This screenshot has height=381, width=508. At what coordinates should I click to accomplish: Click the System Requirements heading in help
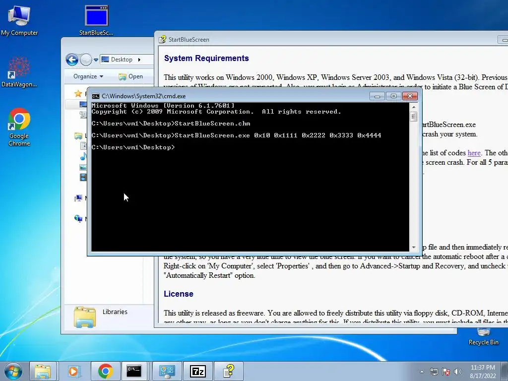coord(206,59)
